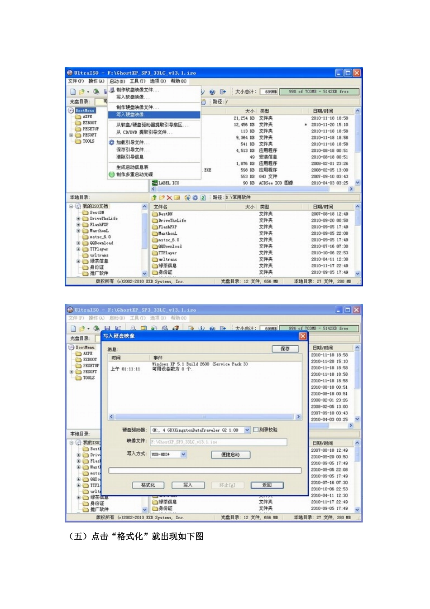Image resolution: width=430 pixels, height=609 pixels.
Task: Click icon right of red X in 本地目录 toolbar
Action: click(x=177, y=198)
